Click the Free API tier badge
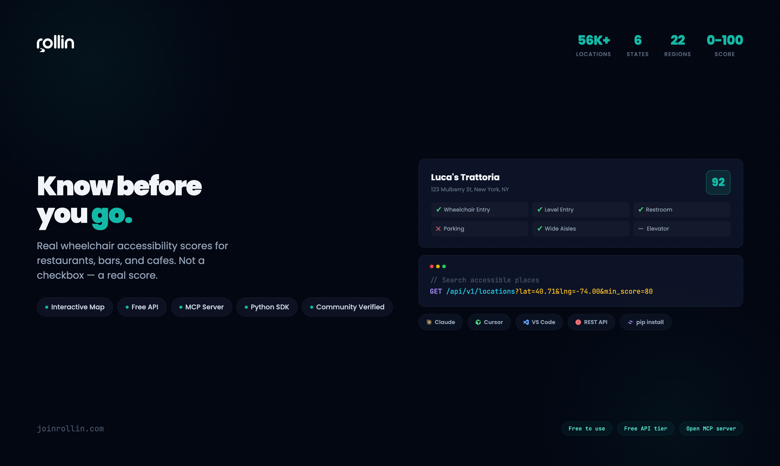The width and height of the screenshot is (780, 466). (645, 428)
